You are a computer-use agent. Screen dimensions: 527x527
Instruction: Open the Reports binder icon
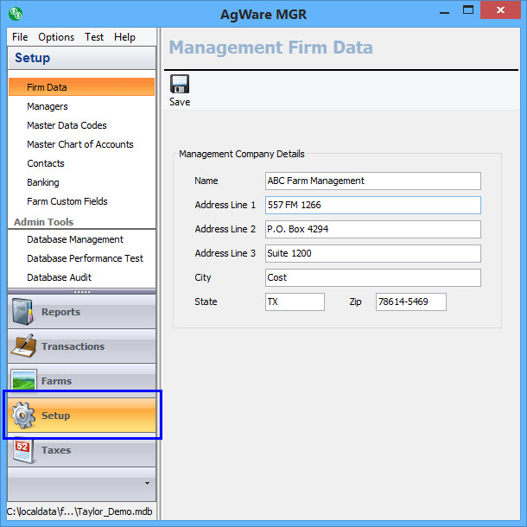[x=23, y=313]
